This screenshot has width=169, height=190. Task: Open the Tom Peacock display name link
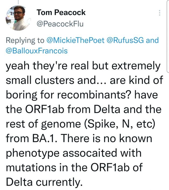(61, 12)
